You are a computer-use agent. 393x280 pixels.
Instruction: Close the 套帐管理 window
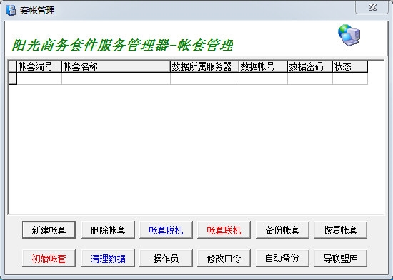coord(372,7)
